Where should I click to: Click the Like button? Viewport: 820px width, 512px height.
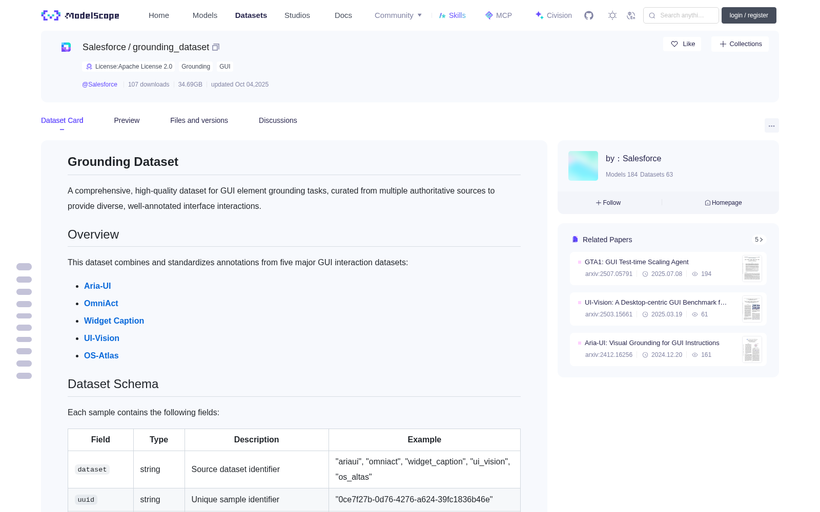pos(683,44)
